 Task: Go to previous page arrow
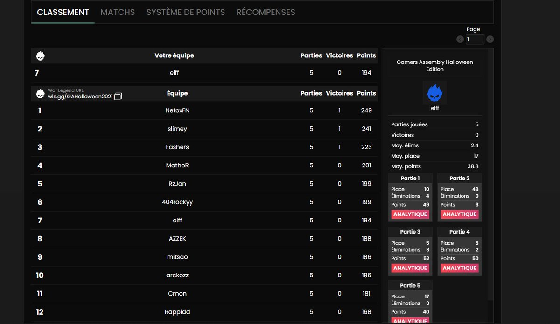(460, 40)
